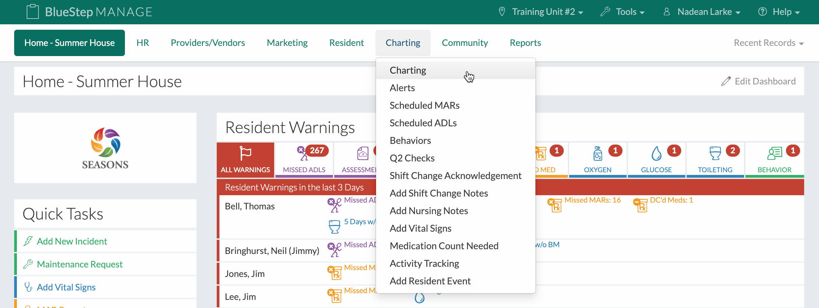The image size is (819, 308).
Task: Click Jones, Jim missed meds icon
Action: [334, 273]
